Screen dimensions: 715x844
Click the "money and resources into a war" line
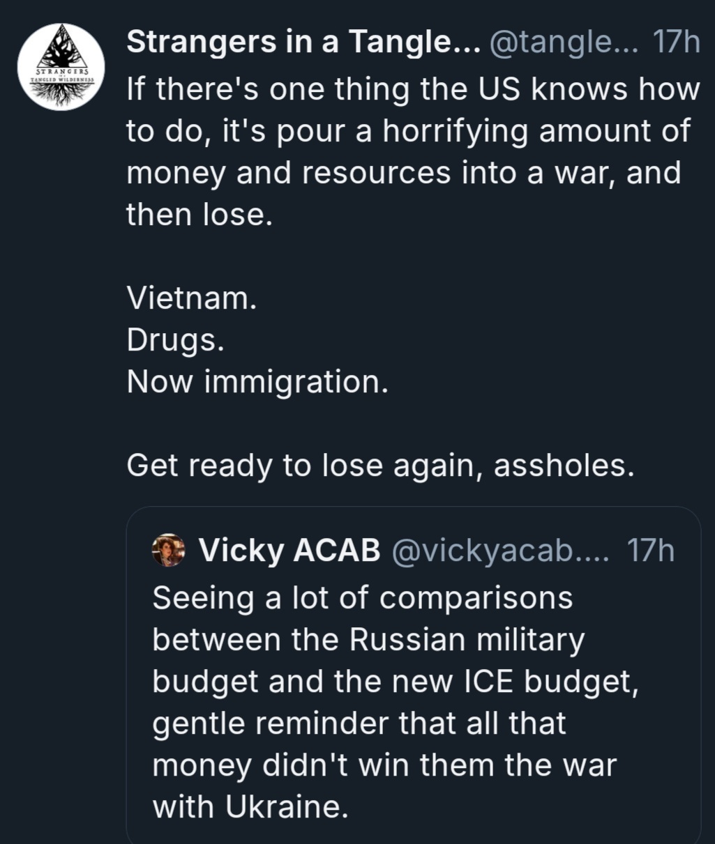[x=403, y=172]
